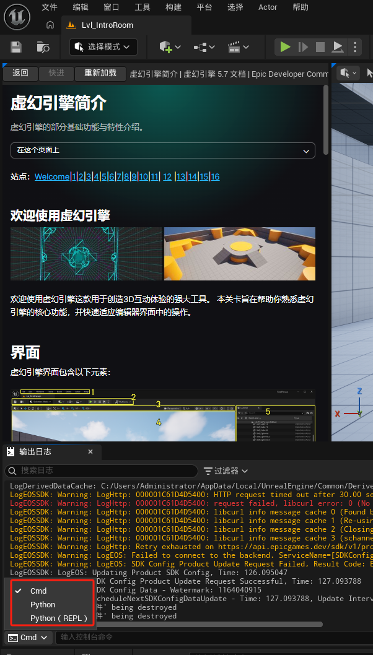
Task: Open the Blueprints node-graph icon
Action: pos(200,47)
